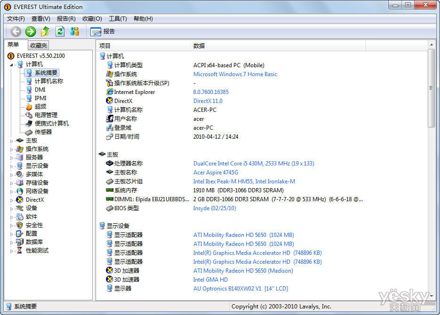Click the 系统内存 memory row icon
Screen dimensions: 440x315
(x=110, y=190)
